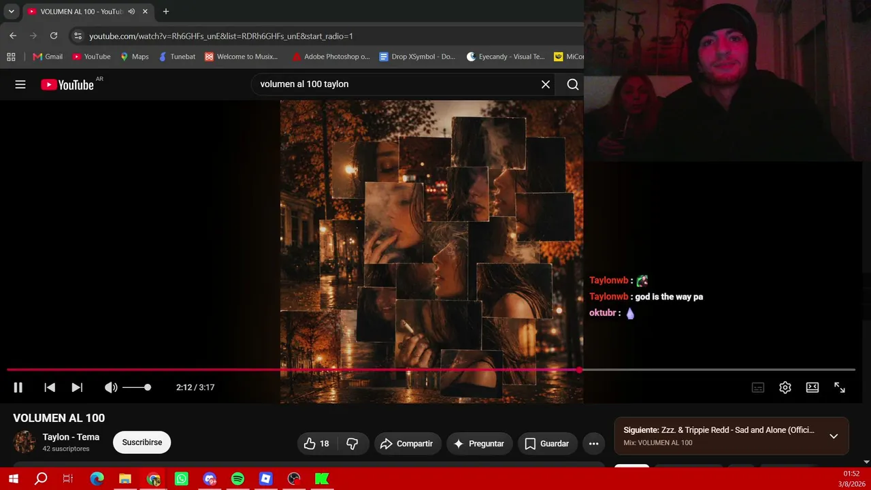Viewport: 871px width, 490px height.
Task: Open File Explorer from the taskbar
Action: click(125, 479)
